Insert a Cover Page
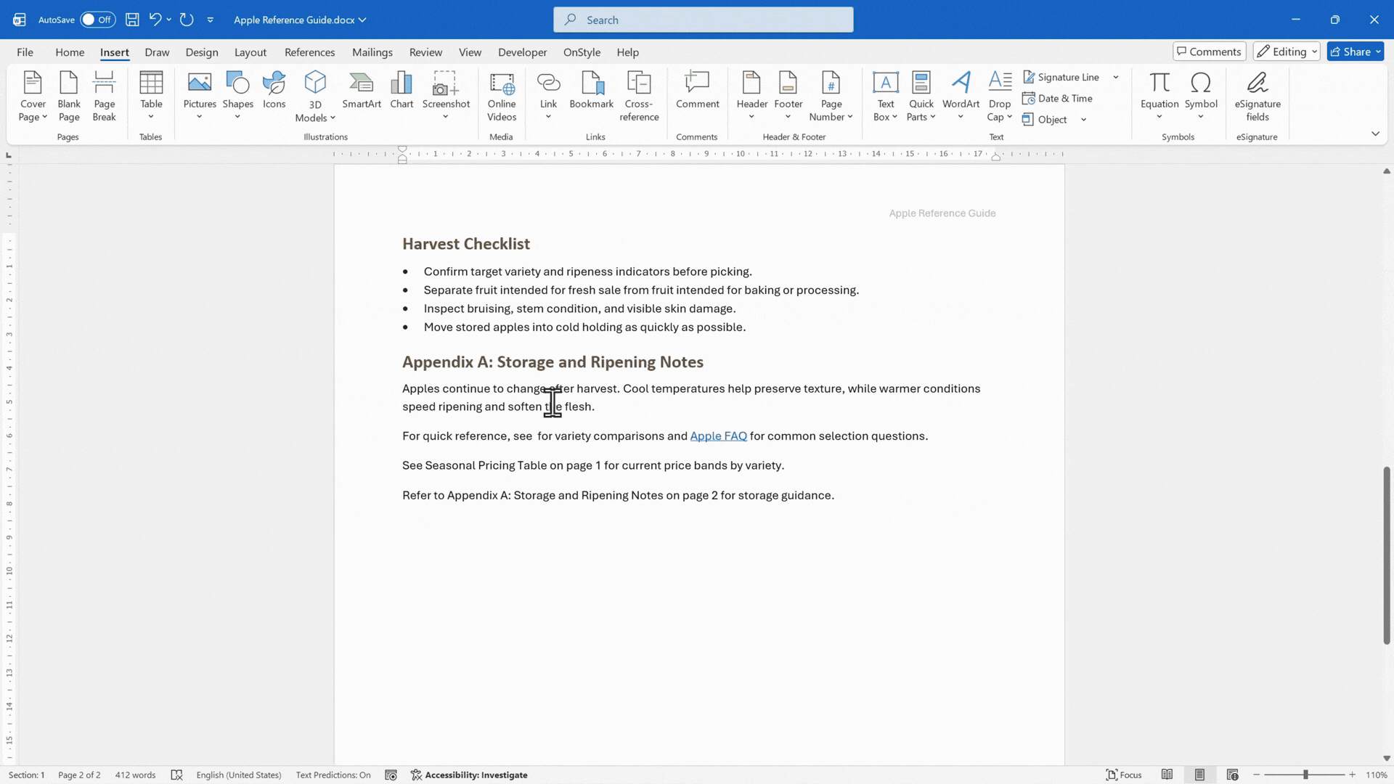Image resolution: width=1394 pixels, height=784 pixels. click(x=33, y=96)
